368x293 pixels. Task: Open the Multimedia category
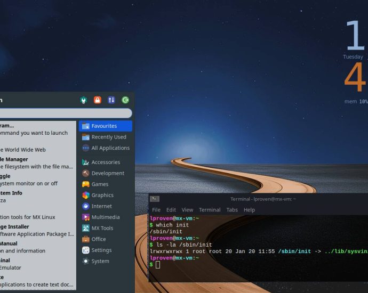tap(106, 217)
